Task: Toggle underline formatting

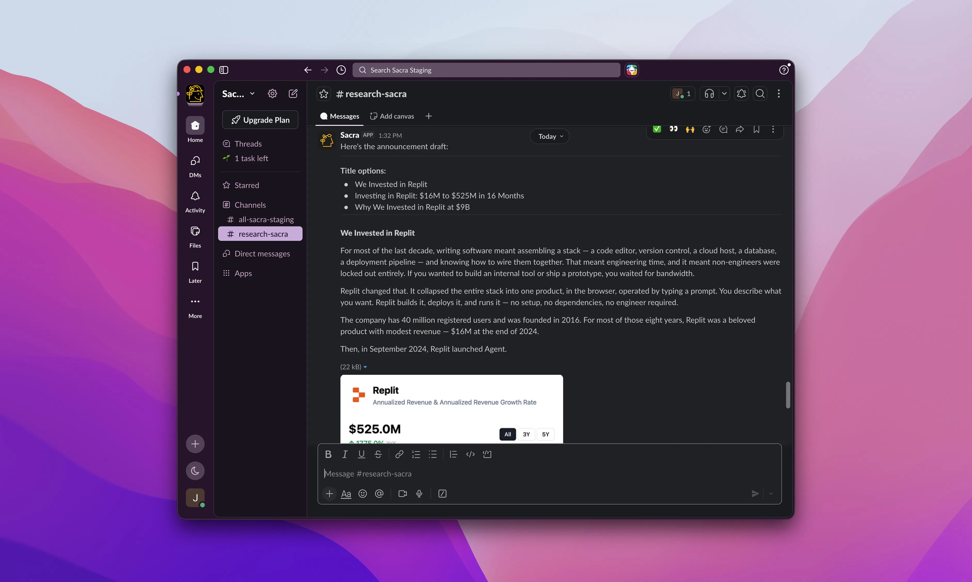Action: [362, 454]
